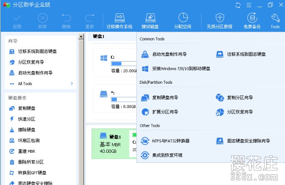Click the 撤销 (Undo) toolbar icon

click(x=66, y=21)
